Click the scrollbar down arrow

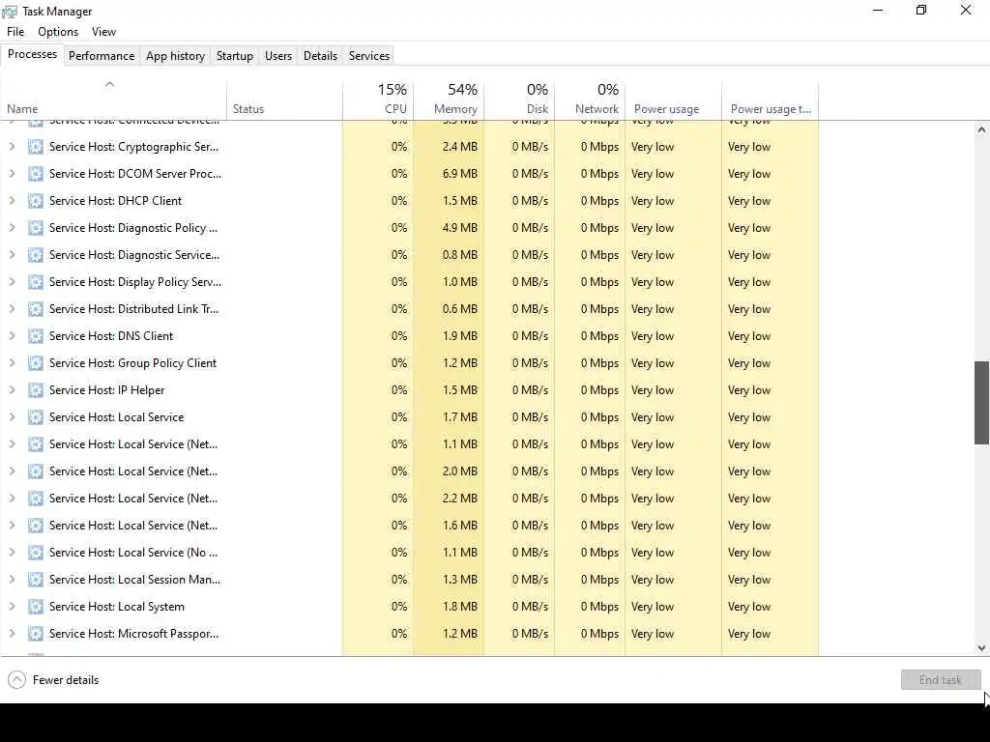point(981,647)
